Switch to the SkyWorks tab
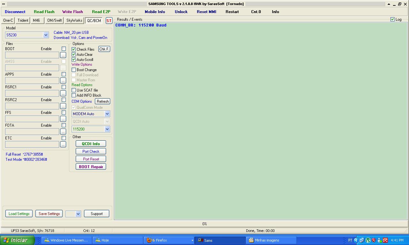This screenshot has height=245, width=409. click(x=74, y=20)
